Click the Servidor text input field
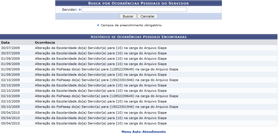This screenshot has width=278, height=134. click(x=134, y=10)
